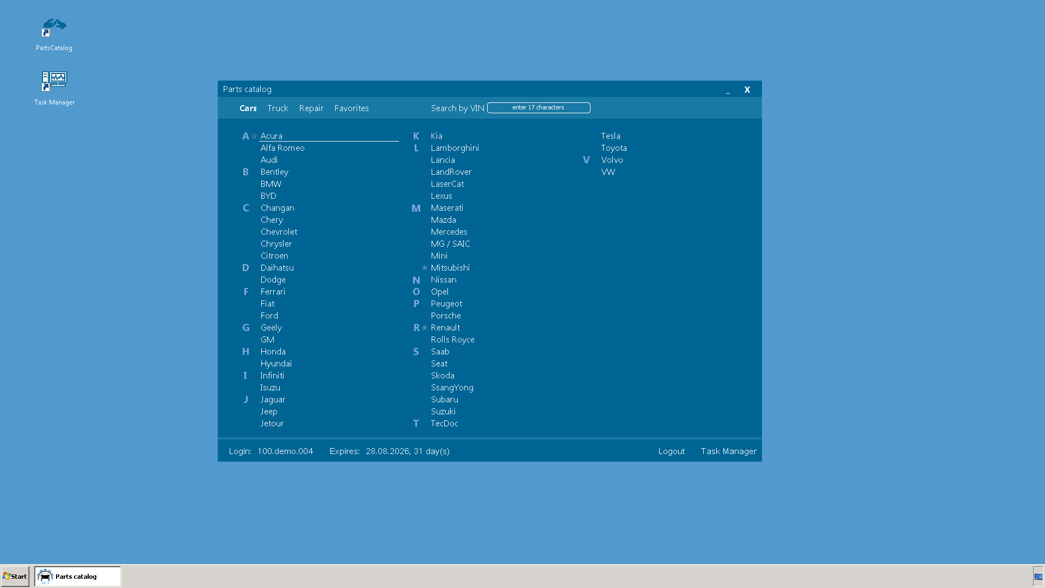Choose MG / SAIC brand

(x=451, y=244)
